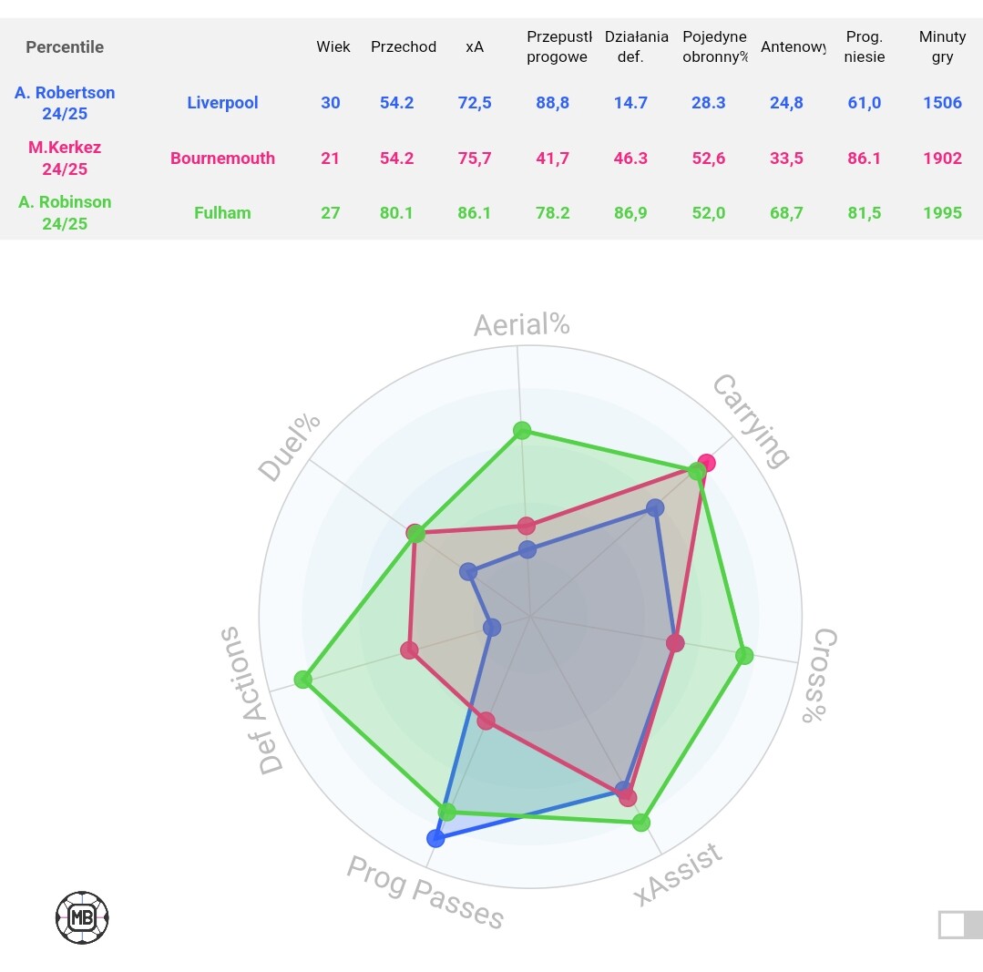The image size is (983, 972).
Task: Click Kerkez's pink Carrying data point
Action: pyautogui.click(x=706, y=463)
